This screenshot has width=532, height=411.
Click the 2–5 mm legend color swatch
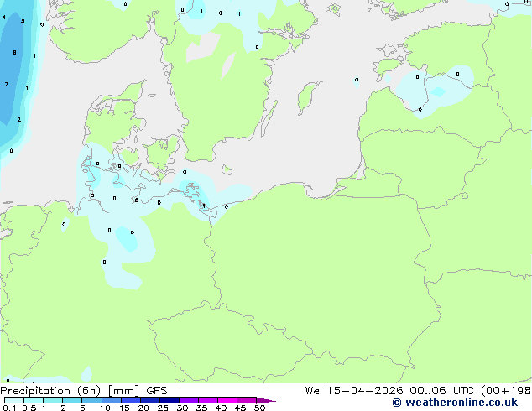72,400
